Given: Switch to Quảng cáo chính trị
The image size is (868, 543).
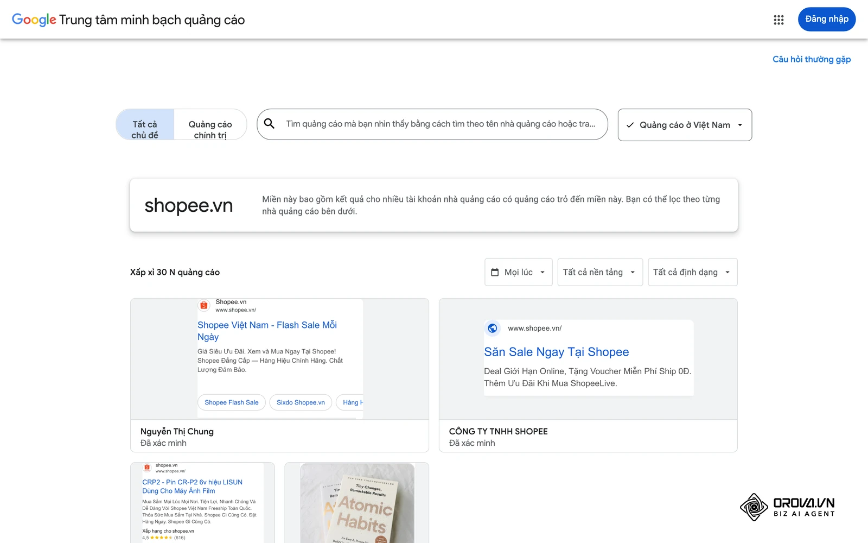Looking at the screenshot, I should (x=210, y=124).
